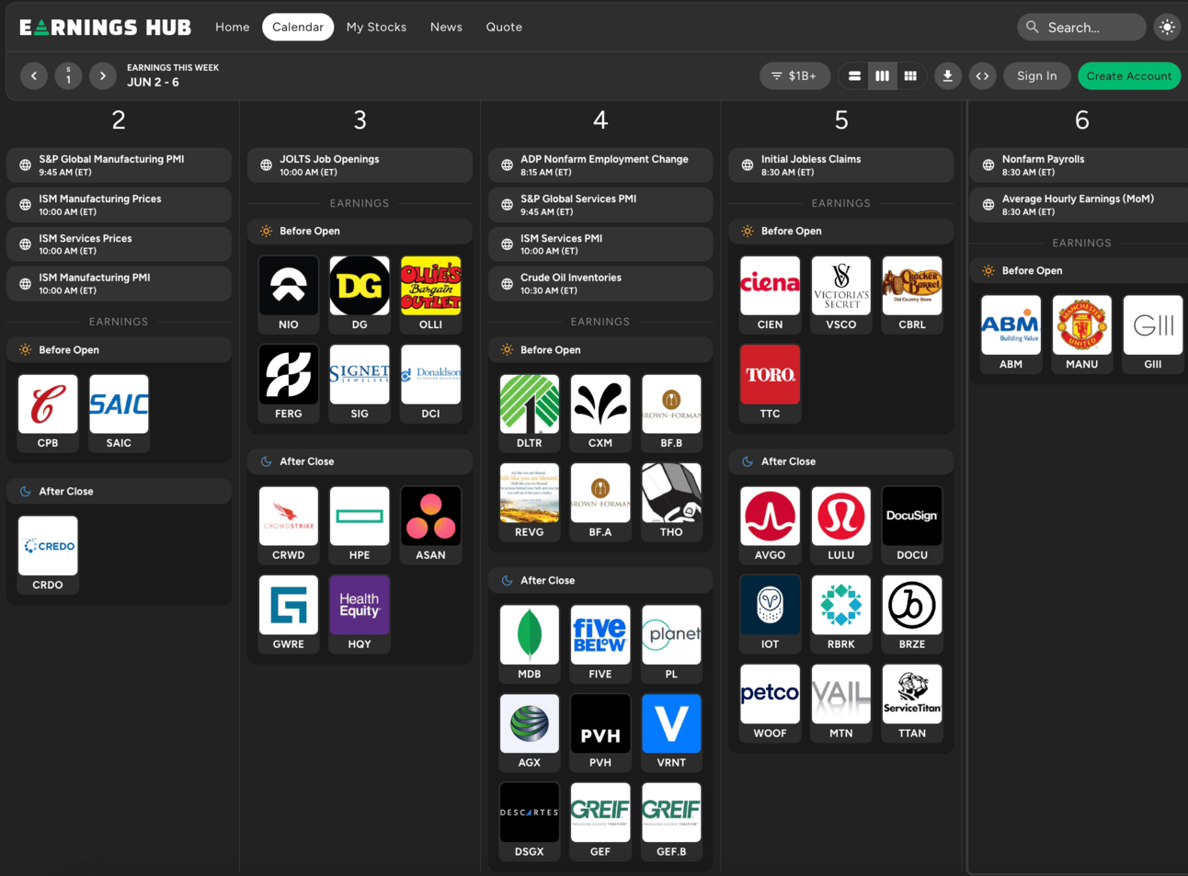Open the Home tab
The width and height of the screenshot is (1188, 876).
click(233, 28)
